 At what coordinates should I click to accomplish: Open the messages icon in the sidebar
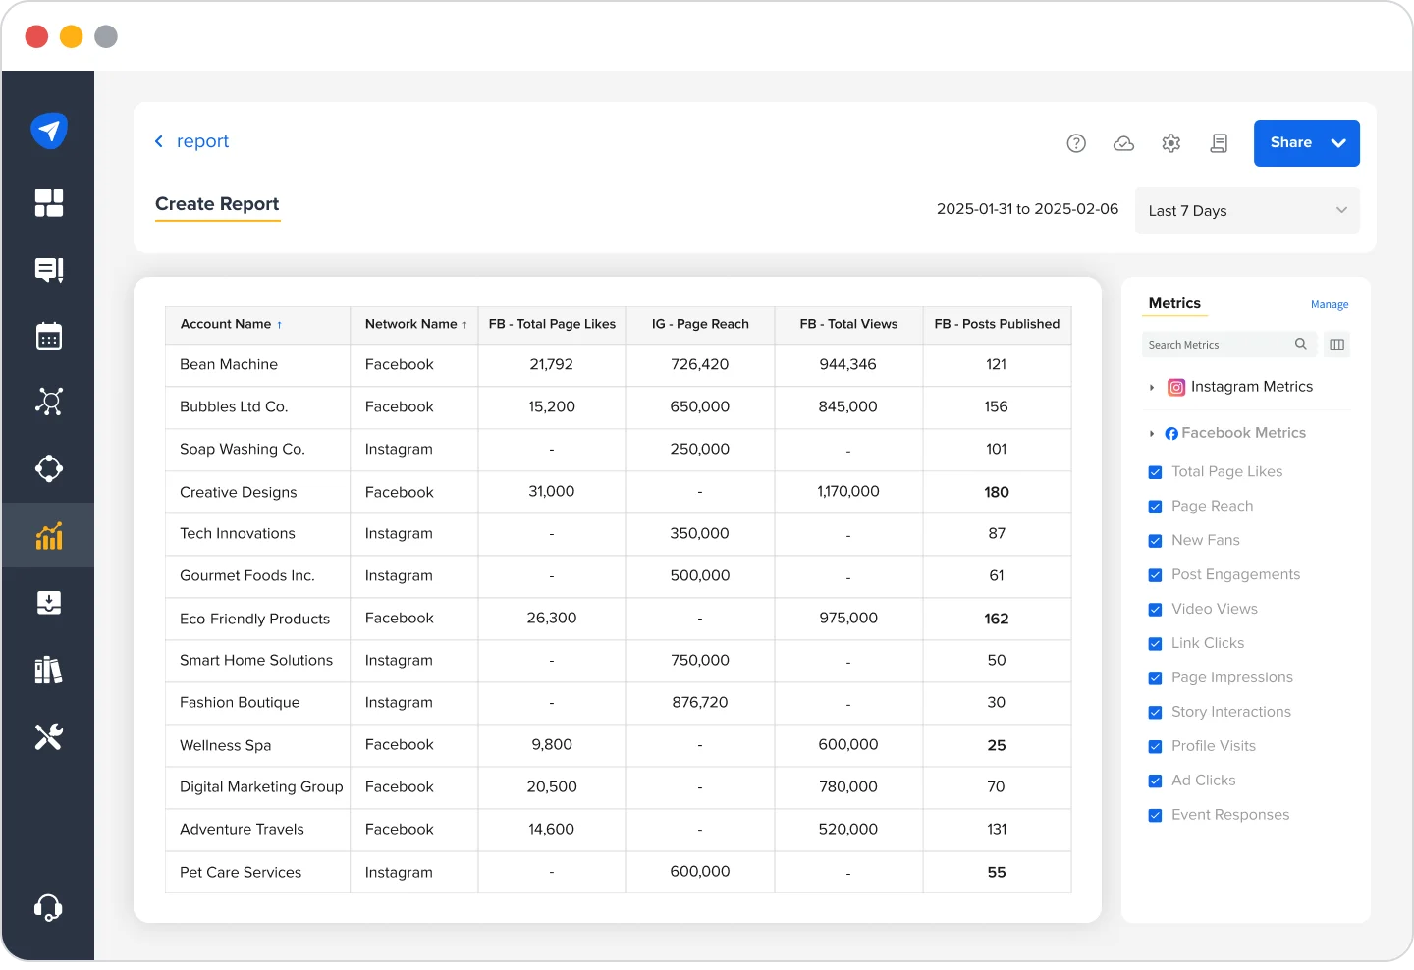tap(49, 270)
